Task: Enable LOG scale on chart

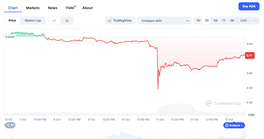Action: point(244,21)
